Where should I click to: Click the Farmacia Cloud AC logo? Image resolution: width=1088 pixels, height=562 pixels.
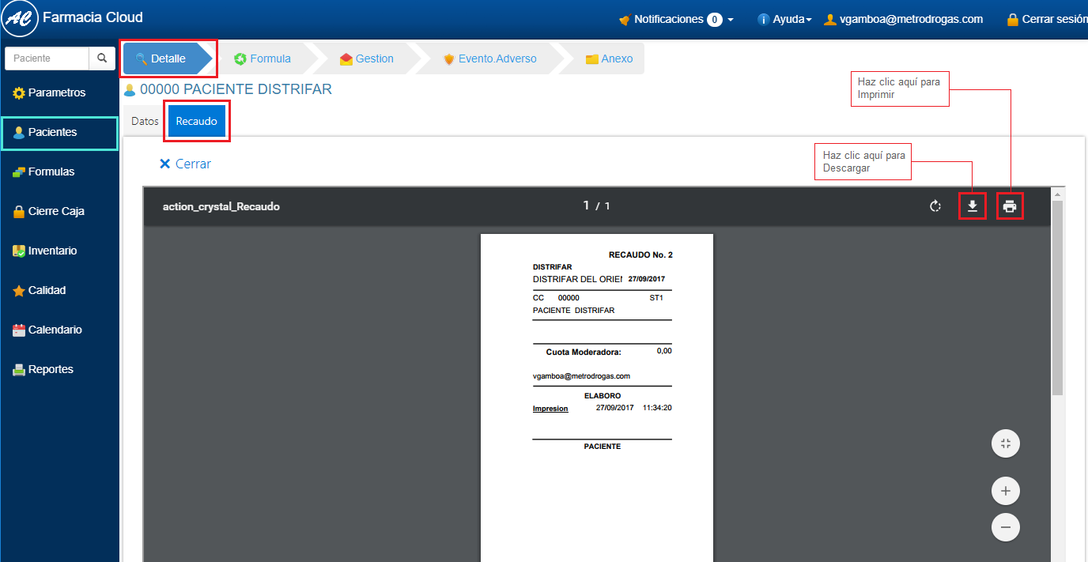tap(20, 19)
